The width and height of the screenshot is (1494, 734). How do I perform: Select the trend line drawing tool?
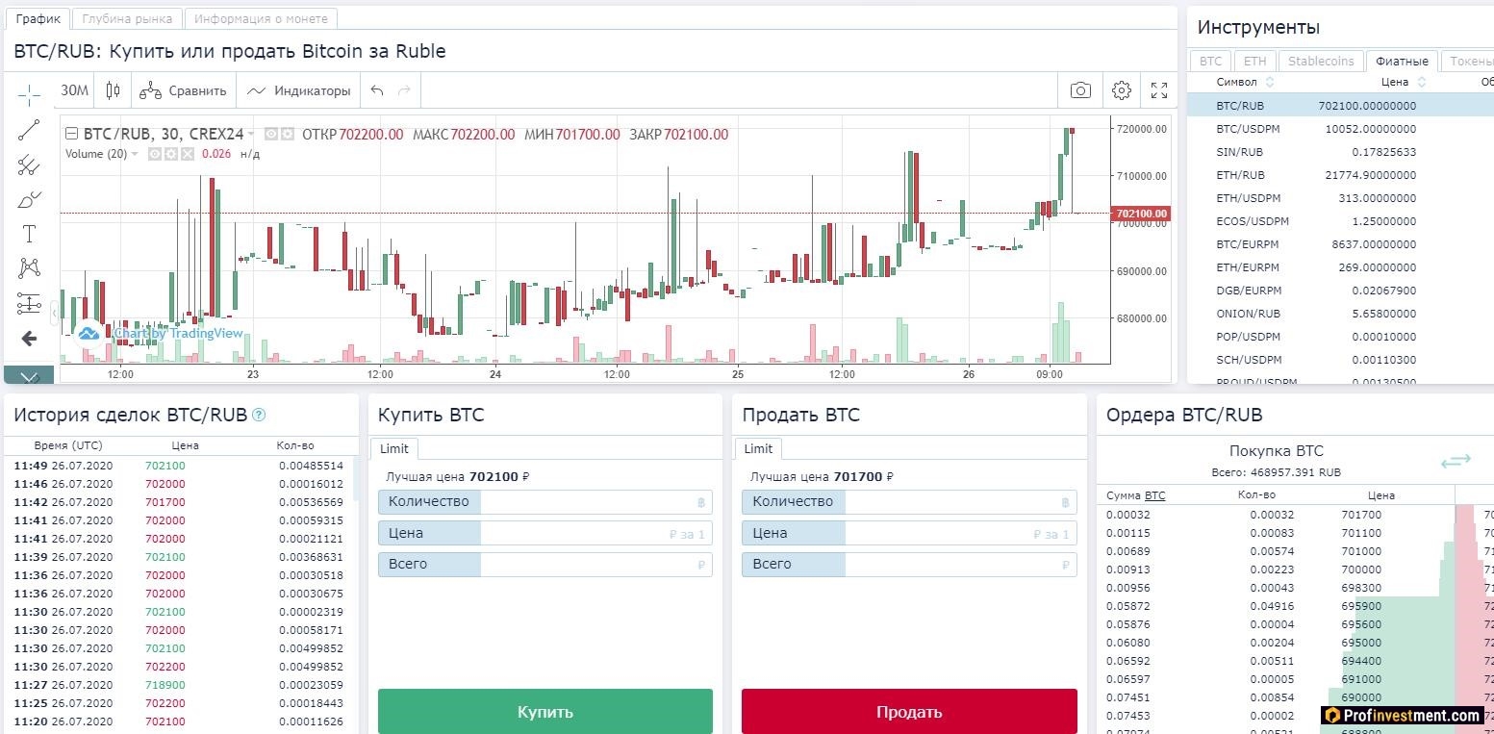(x=29, y=130)
